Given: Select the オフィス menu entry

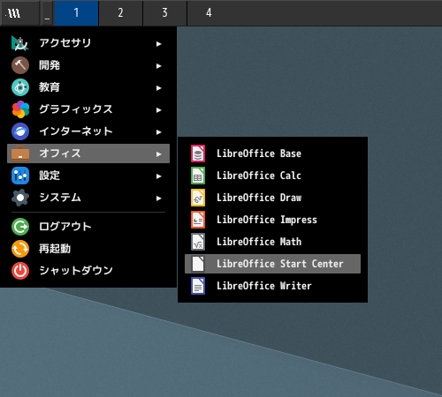Looking at the screenshot, I should pyautogui.click(x=88, y=154).
